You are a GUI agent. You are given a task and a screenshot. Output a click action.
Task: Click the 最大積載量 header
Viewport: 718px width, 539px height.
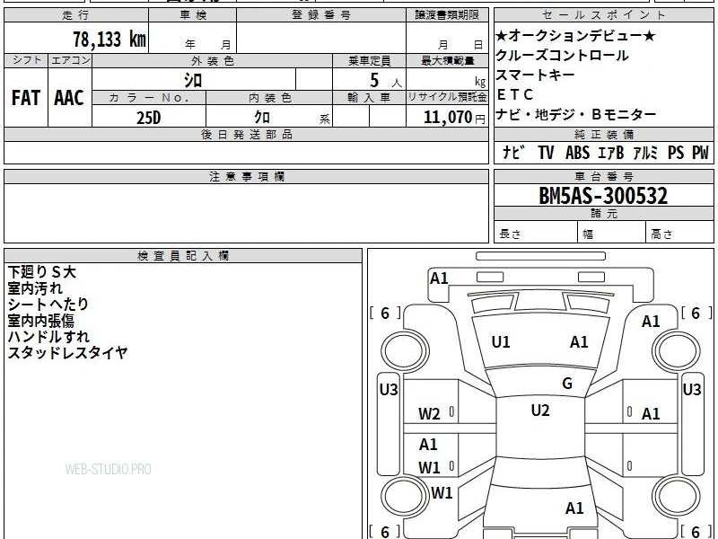click(447, 60)
